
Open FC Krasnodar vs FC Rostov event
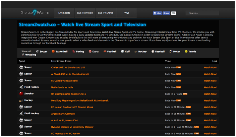click(x=65, y=134)
